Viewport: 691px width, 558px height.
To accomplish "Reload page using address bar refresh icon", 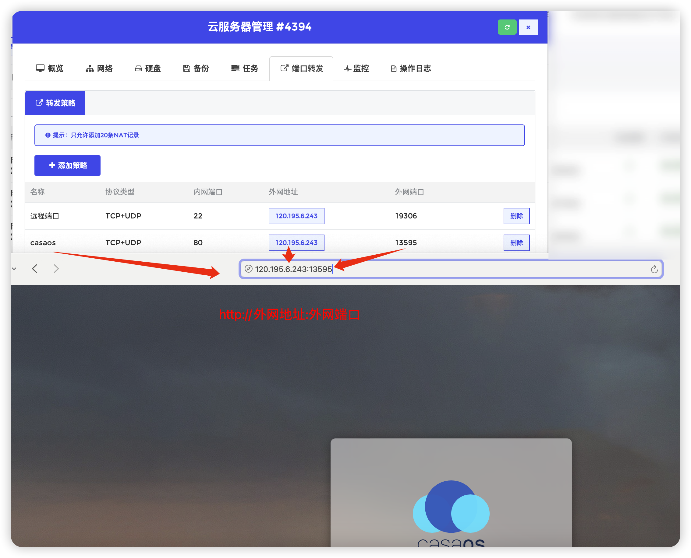I will coord(654,269).
